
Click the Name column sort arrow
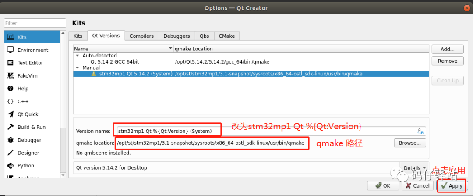(x=170, y=49)
